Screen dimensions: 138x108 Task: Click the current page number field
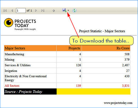[21, 10]
